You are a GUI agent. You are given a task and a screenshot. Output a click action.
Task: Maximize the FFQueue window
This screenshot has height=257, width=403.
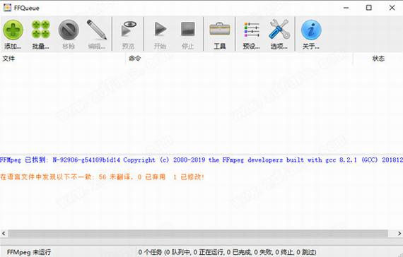[x=369, y=8]
